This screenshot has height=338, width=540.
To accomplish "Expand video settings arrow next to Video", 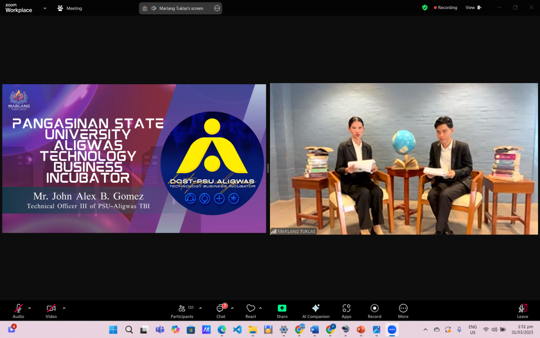I will 64,308.
